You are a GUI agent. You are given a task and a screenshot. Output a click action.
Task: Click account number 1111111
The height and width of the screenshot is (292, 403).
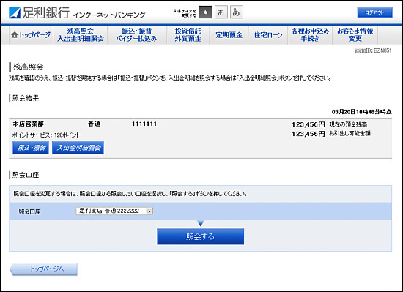click(144, 124)
